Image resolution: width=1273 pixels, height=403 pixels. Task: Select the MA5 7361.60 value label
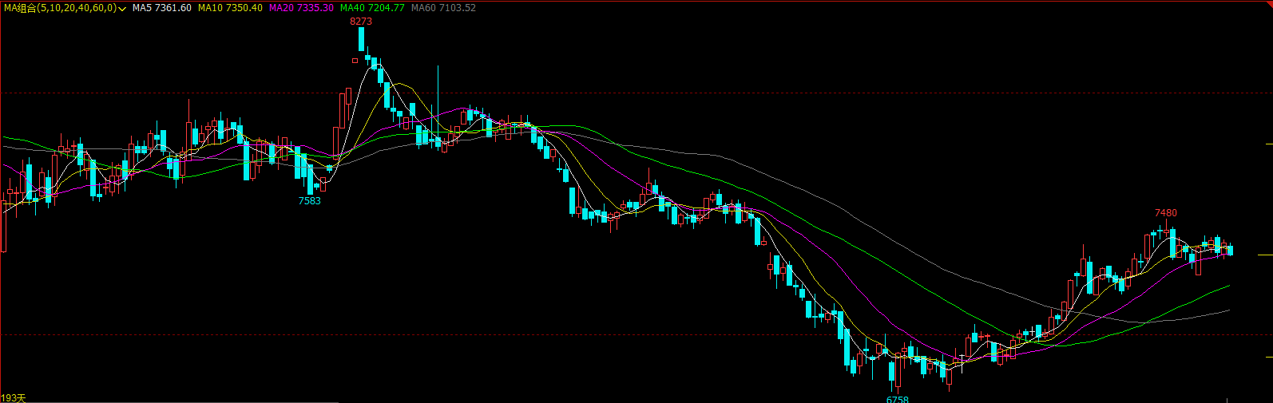coord(162,8)
